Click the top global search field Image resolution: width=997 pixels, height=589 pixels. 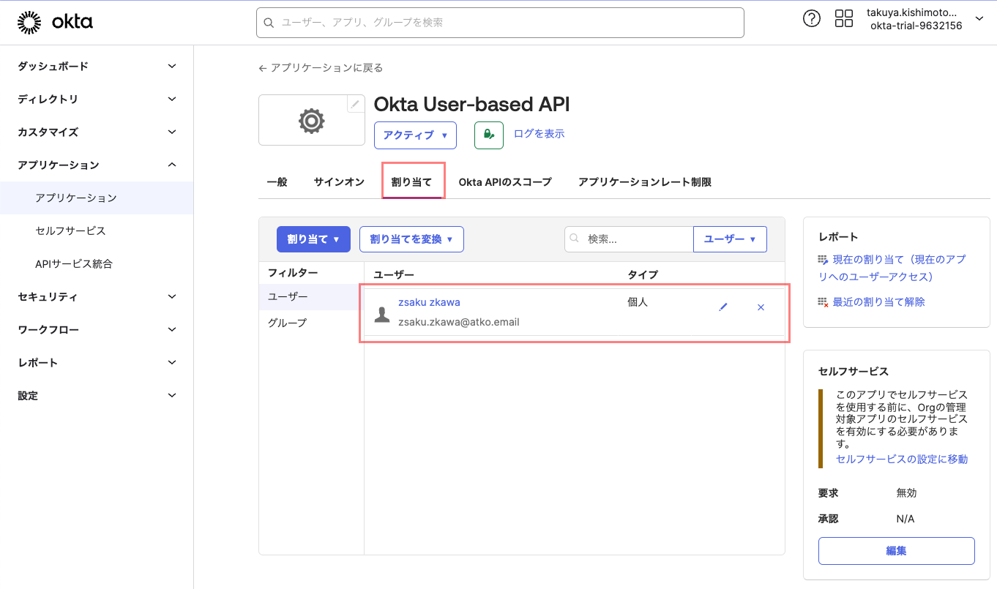(x=500, y=23)
